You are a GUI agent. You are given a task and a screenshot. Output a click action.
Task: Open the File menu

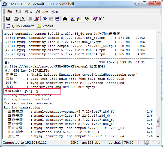[10, 12]
